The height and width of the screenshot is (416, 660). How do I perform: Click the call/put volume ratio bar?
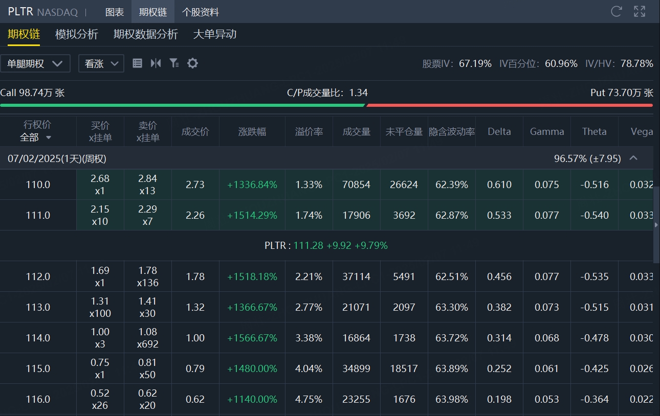(326, 105)
